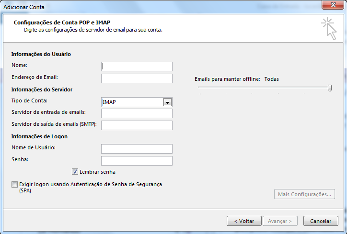Enable Exigir logon usando SPA checkbox
Screen dimensions: 347x234
(14, 184)
